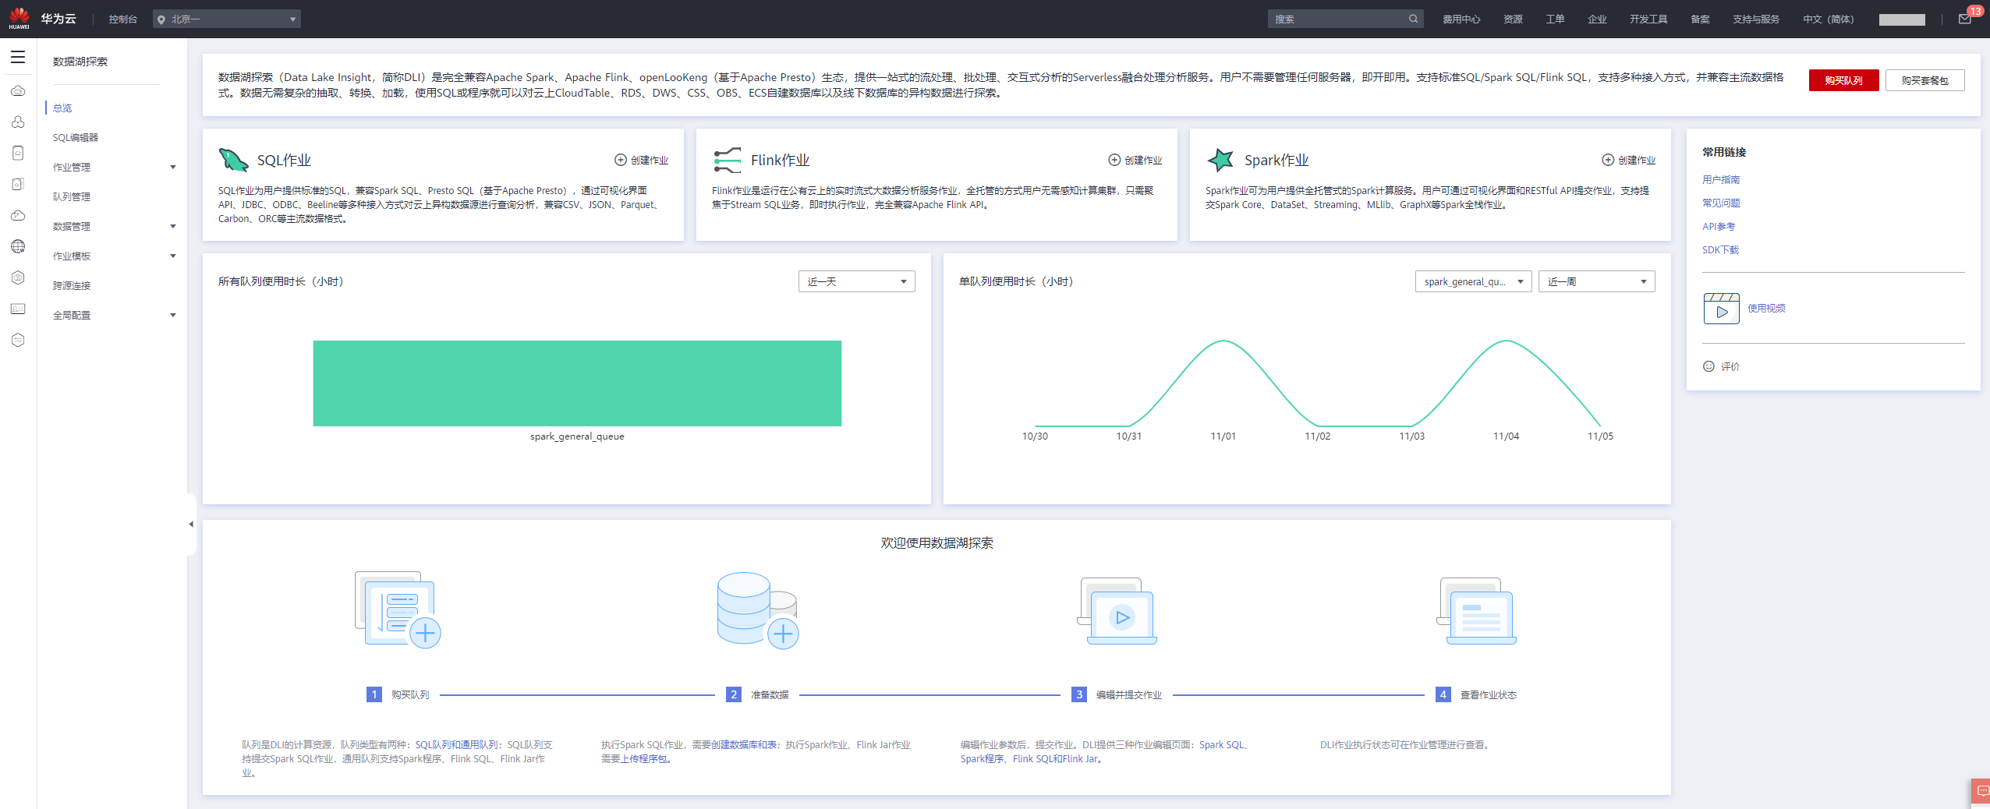This screenshot has height=809, width=1990.
Task: Click the 购买套餐包 button
Action: [x=1924, y=80]
